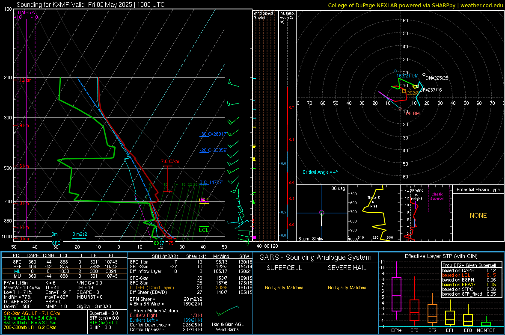Click the Storm Slinky center circle marker
Image resolution: width=505 pixels, height=335 pixels.
tap(322, 213)
